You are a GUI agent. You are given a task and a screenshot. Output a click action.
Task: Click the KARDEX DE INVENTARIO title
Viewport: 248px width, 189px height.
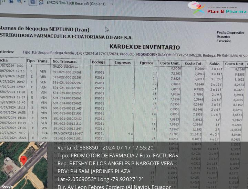(x=145, y=47)
